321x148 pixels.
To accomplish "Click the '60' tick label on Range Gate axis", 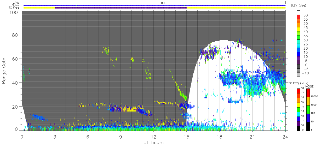I will click(x=15, y=59).
